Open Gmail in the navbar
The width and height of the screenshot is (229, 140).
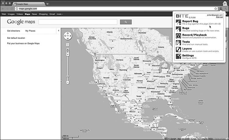point(52,14)
